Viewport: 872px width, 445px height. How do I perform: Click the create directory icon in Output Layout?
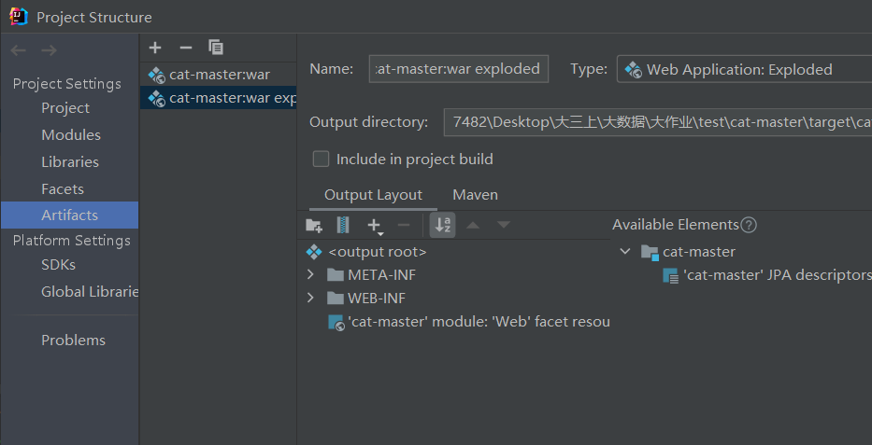pos(314,225)
